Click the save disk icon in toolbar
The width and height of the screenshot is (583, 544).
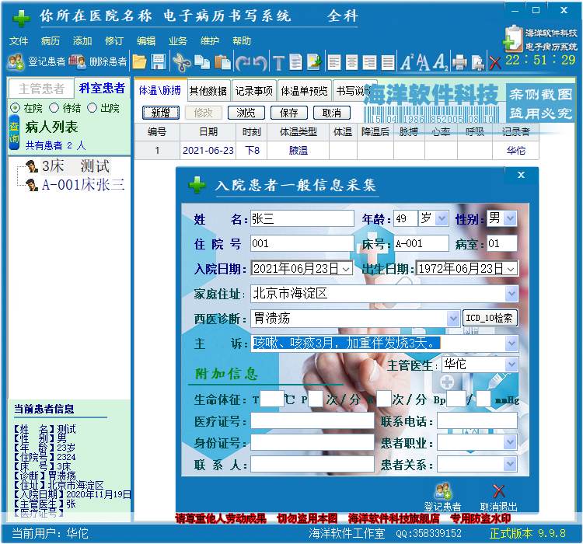coord(159,62)
